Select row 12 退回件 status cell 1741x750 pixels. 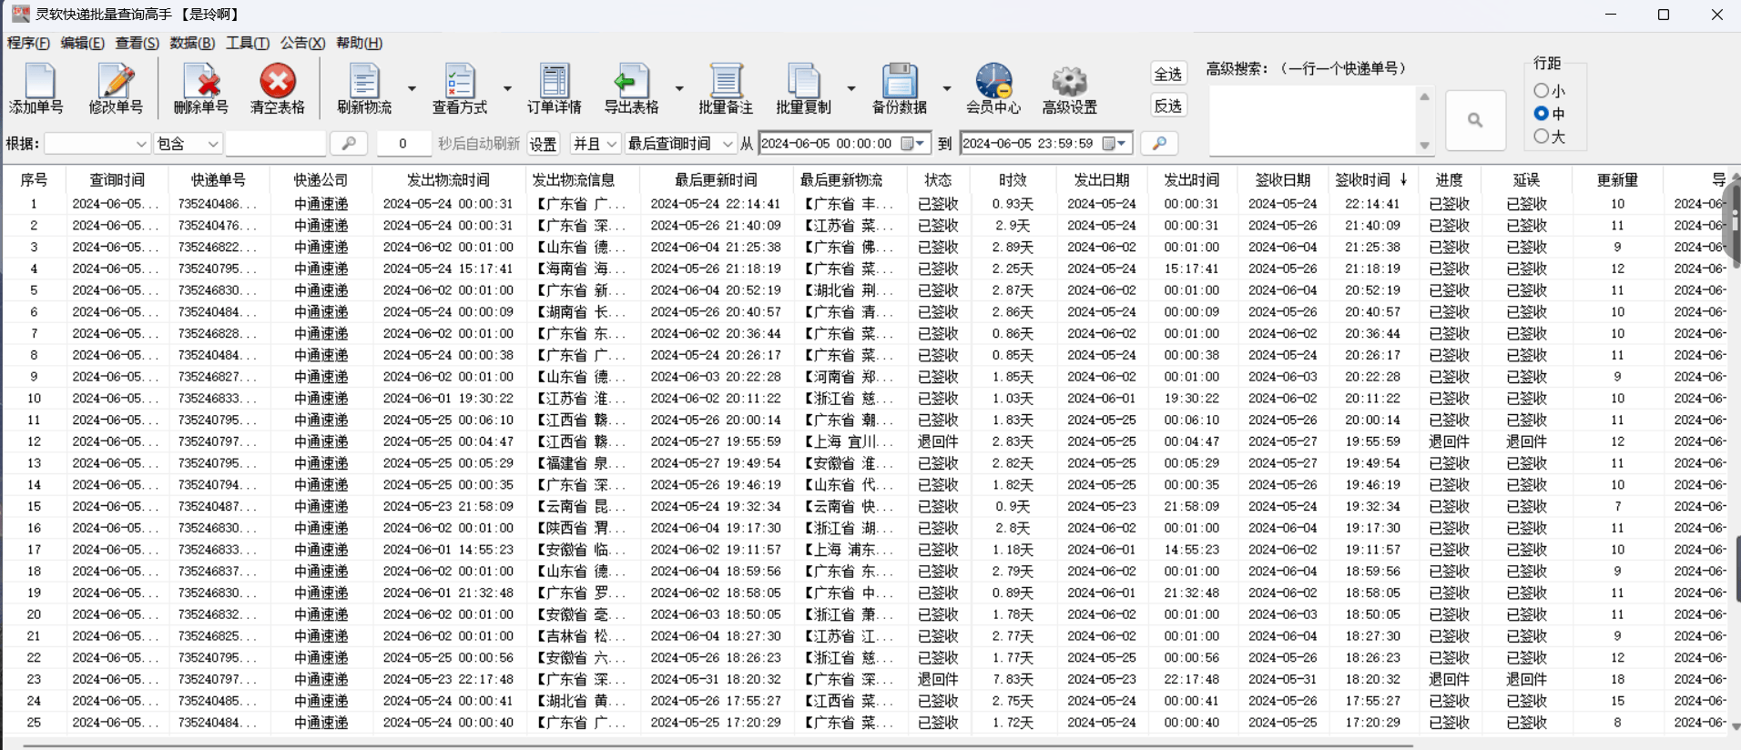pos(938,441)
